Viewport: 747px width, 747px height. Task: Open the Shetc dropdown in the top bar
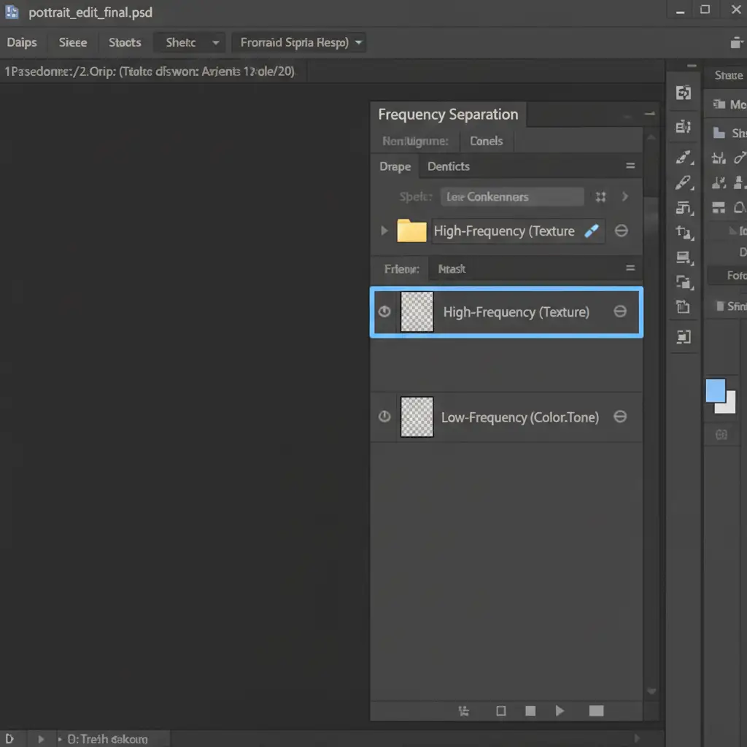tap(189, 42)
